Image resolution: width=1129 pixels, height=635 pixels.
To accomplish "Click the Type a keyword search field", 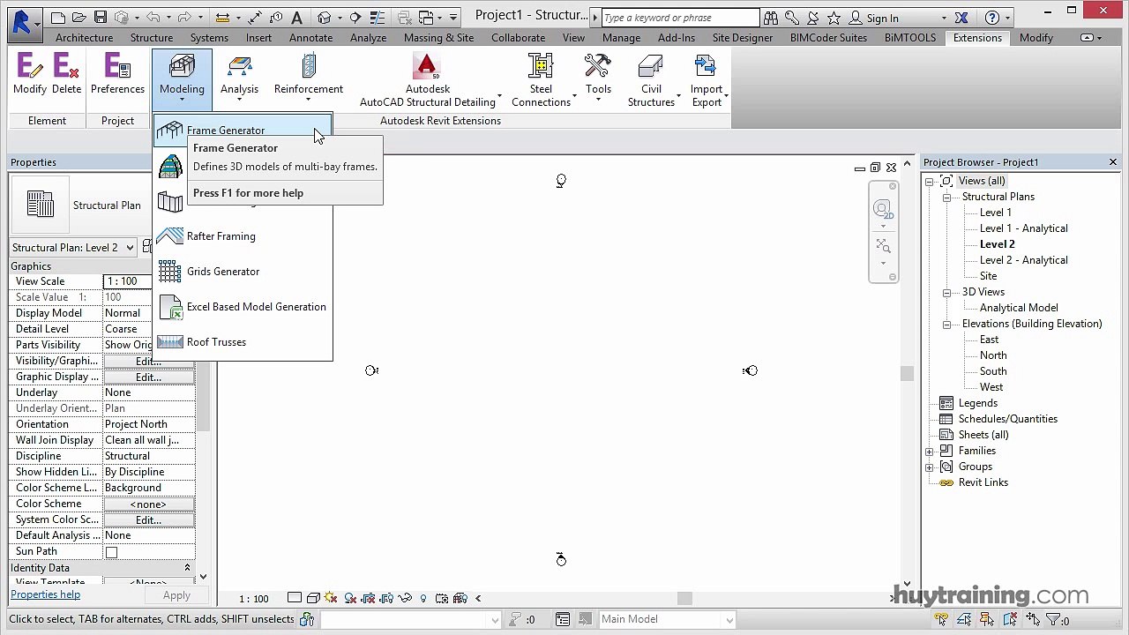I will click(x=679, y=18).
